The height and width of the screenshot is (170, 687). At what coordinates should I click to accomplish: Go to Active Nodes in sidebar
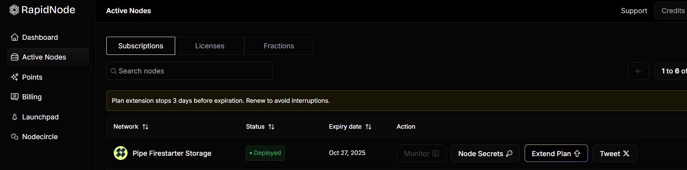[x=44, y=57]
